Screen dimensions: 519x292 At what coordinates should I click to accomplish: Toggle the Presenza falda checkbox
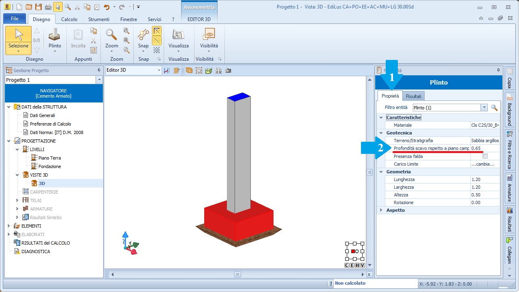(485, 156)
